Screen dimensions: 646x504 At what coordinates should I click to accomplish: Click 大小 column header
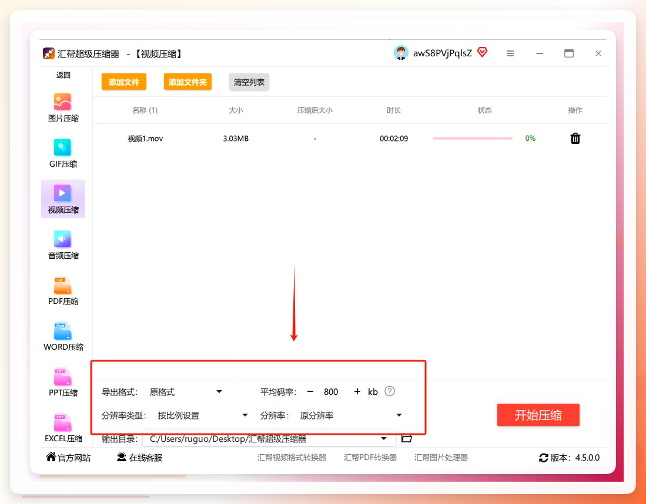236,110
